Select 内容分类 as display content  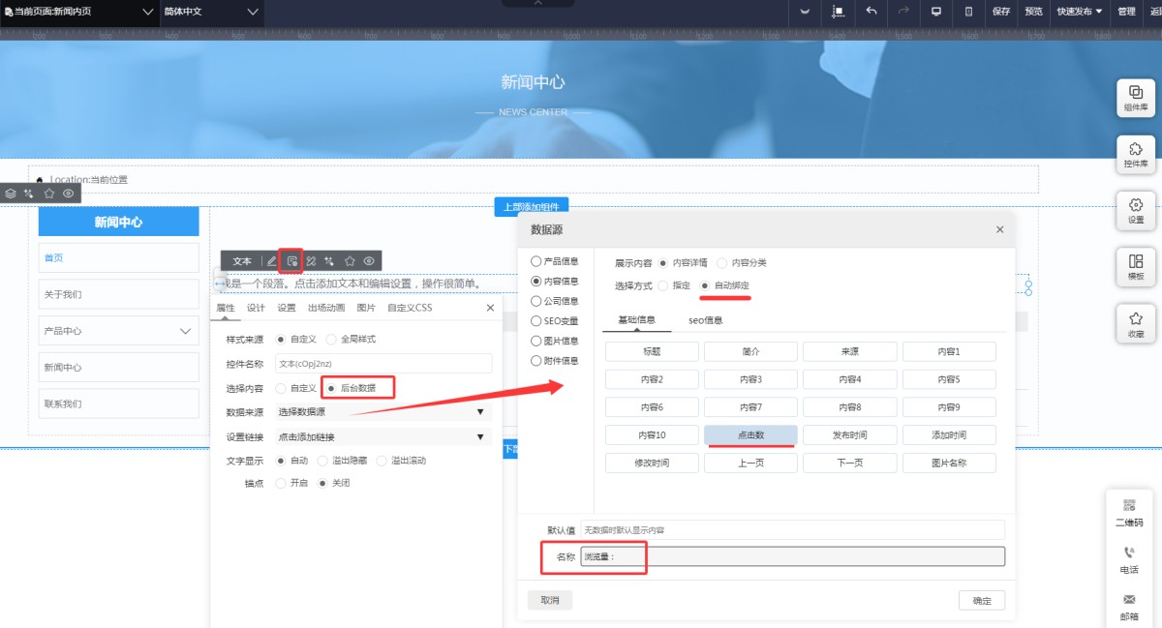click(723, 262)
